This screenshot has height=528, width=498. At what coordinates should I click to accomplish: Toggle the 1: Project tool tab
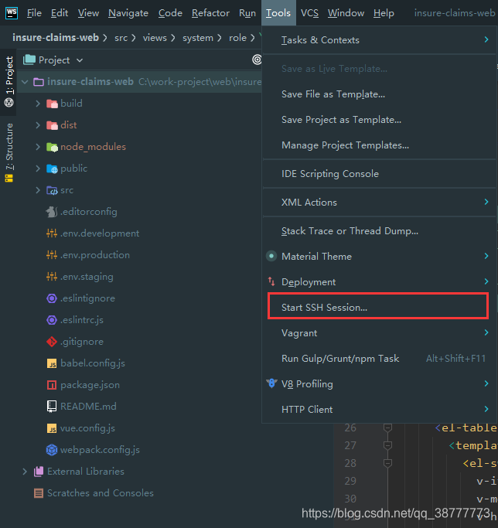[9, 81]
